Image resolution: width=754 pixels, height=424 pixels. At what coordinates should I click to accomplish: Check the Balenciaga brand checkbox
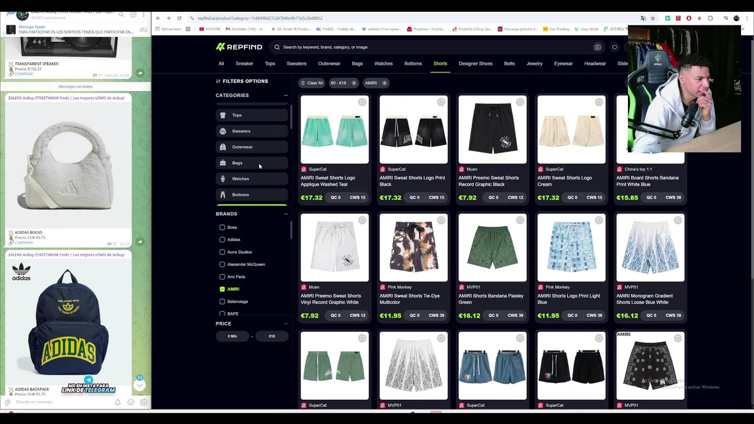pos(222,302)
